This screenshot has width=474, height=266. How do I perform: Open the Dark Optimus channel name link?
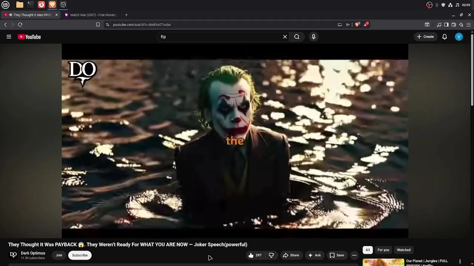tap(33, 253)
